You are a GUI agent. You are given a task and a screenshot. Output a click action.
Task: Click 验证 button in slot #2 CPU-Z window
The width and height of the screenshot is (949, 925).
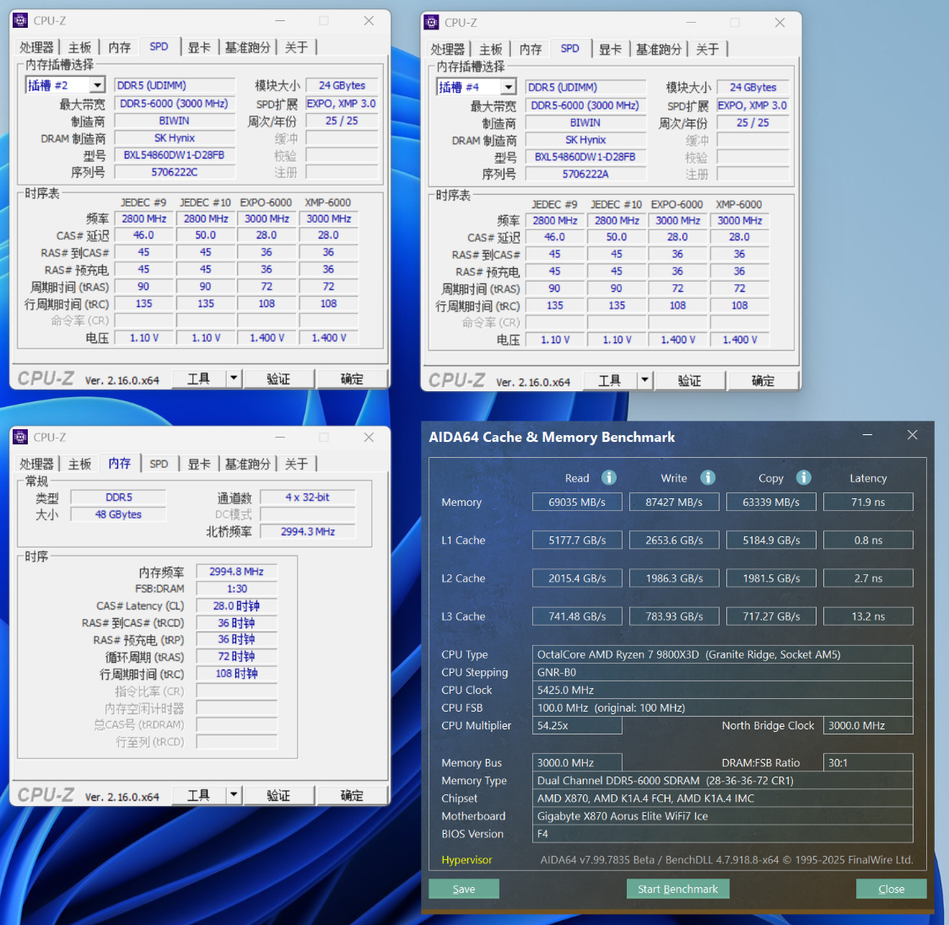278,379
